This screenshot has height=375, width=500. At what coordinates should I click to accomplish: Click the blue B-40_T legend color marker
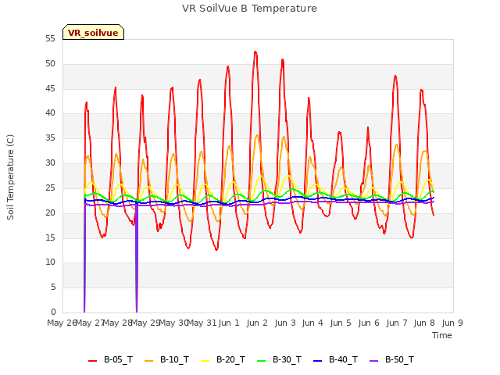point(318,361)
